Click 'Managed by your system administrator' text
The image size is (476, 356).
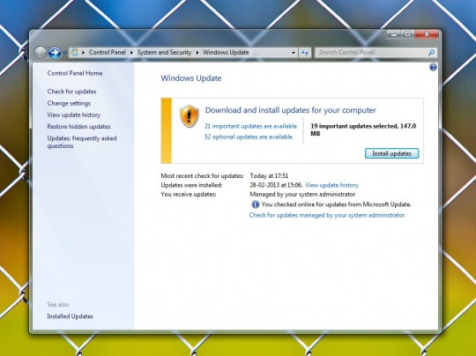click(x=302, y=194)
